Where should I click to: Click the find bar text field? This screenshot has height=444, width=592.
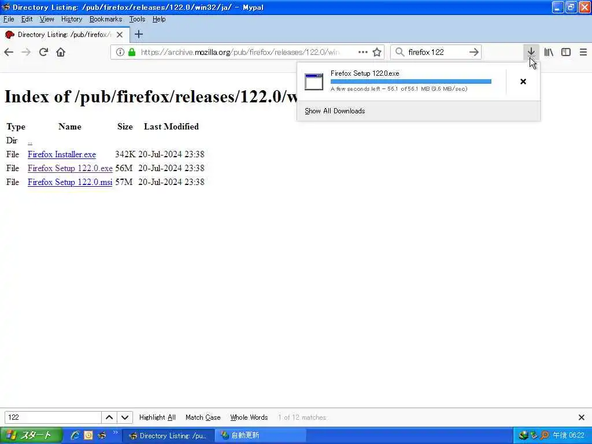point(53,417)
